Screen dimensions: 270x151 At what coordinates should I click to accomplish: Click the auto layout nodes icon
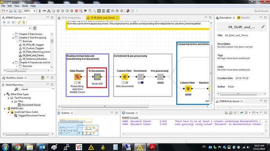click(x=49, y=11)
